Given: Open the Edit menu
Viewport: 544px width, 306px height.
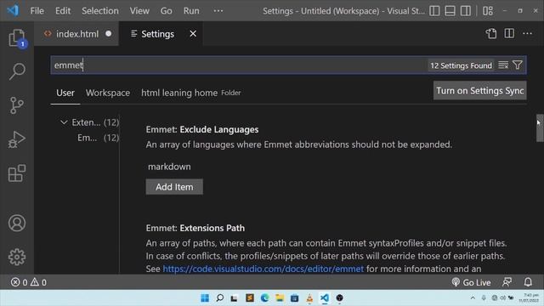Looking at the screenshot, I should 62,11.
